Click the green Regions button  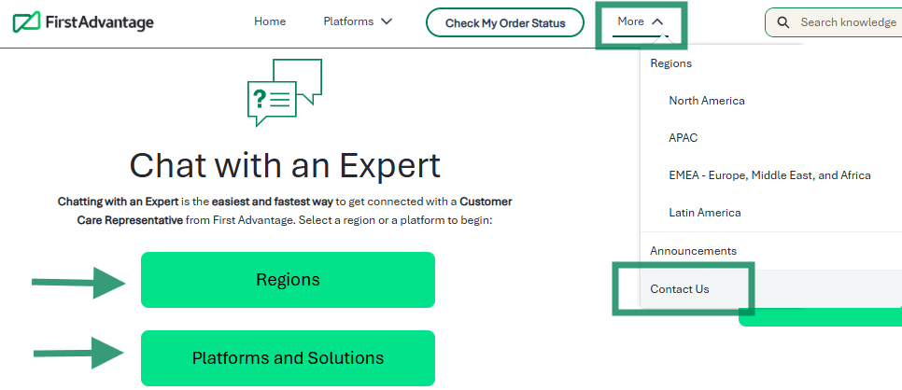(288, 280)
